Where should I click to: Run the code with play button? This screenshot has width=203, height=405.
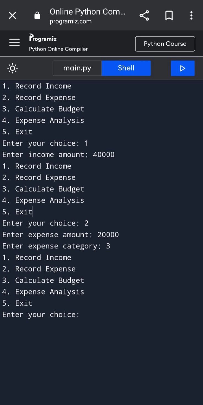183,68
